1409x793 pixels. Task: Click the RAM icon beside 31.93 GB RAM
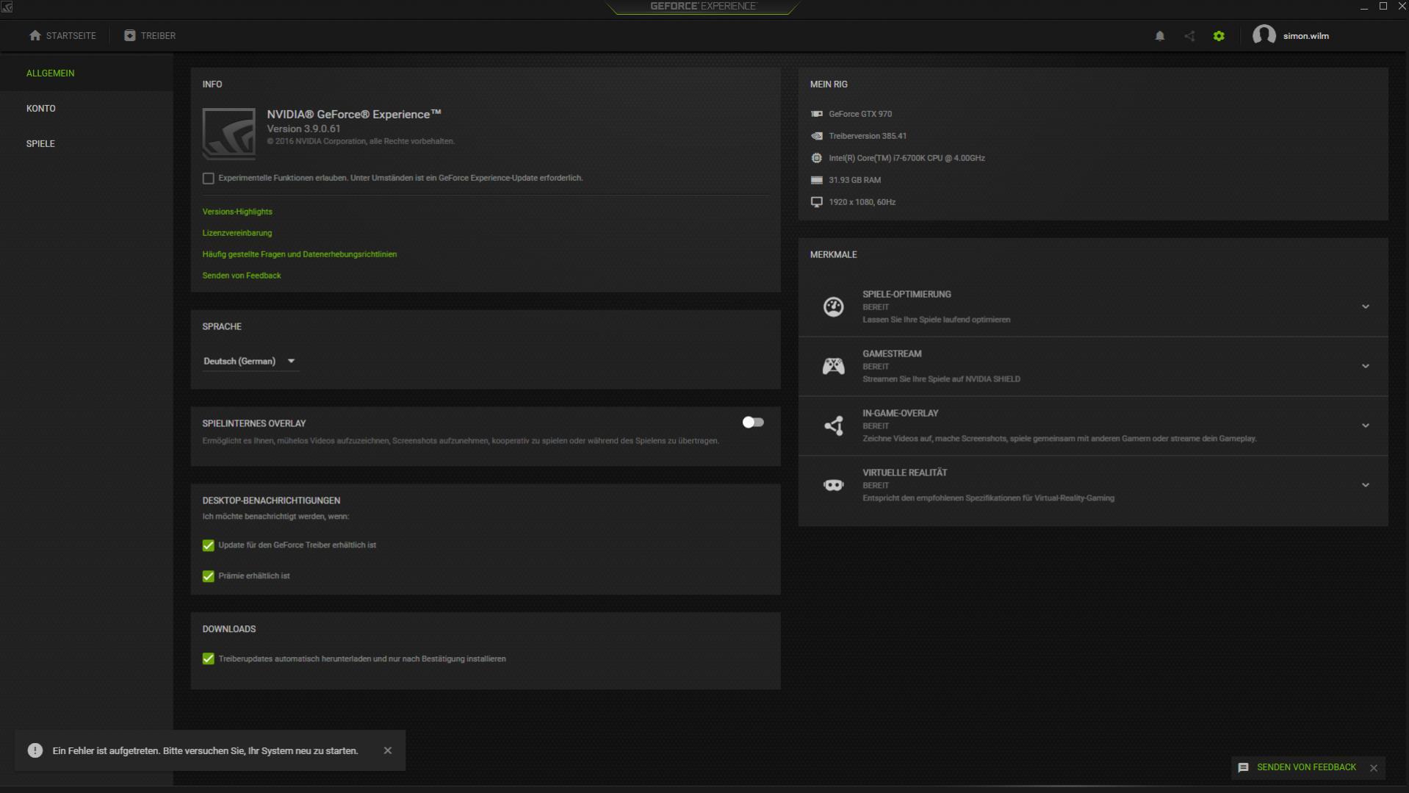816,180
